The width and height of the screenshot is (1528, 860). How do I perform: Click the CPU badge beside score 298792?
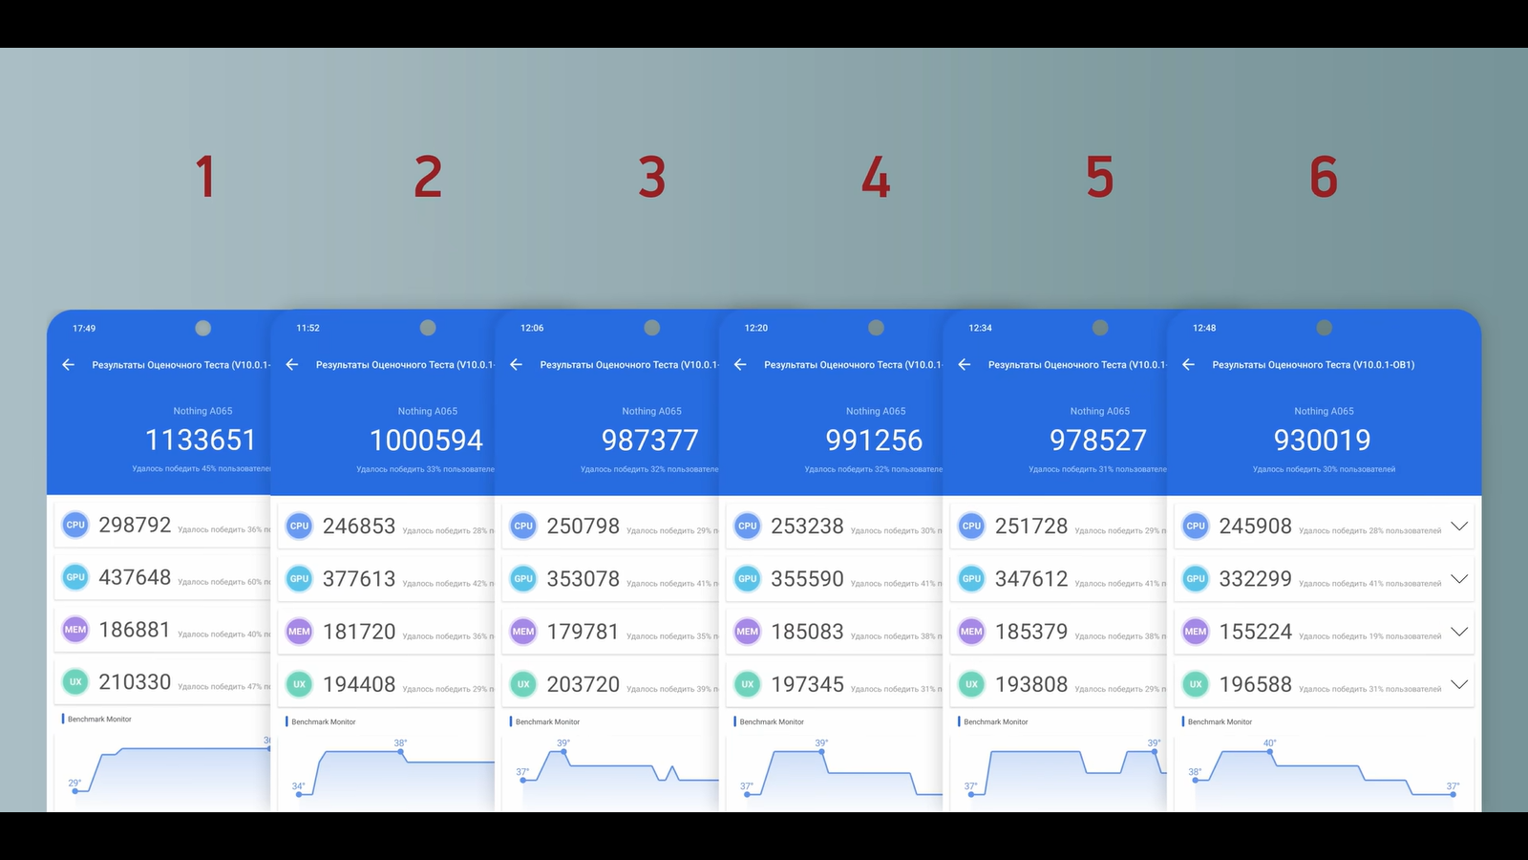point(75,525)
